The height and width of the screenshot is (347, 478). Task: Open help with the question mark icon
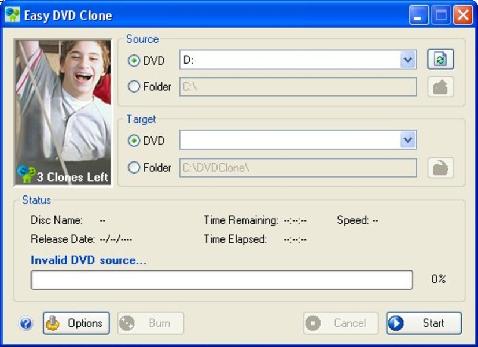25,323
